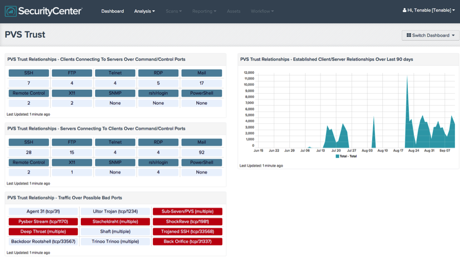
Task: Click the PVS Trust page heading
Action: coord(25,35)
